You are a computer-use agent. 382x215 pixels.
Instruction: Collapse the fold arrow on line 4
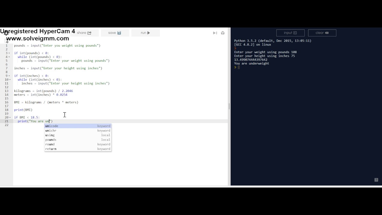(x=9, y=57)
